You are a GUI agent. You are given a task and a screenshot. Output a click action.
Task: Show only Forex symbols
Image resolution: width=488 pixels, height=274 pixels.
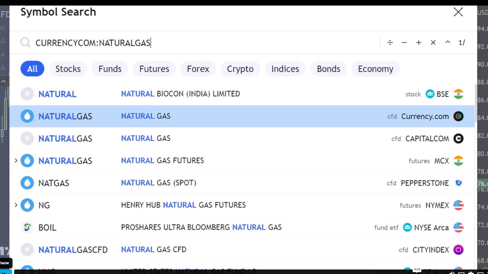[198, 69]
